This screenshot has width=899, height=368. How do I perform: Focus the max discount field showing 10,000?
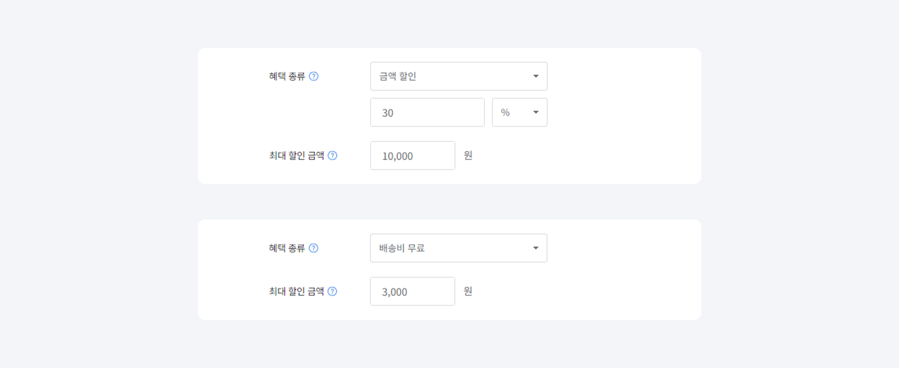[x=412, y=156]
